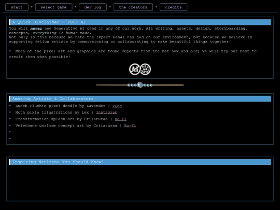
Task: Open the creators page
Action: pyautogui.click(x=133, y=7)
